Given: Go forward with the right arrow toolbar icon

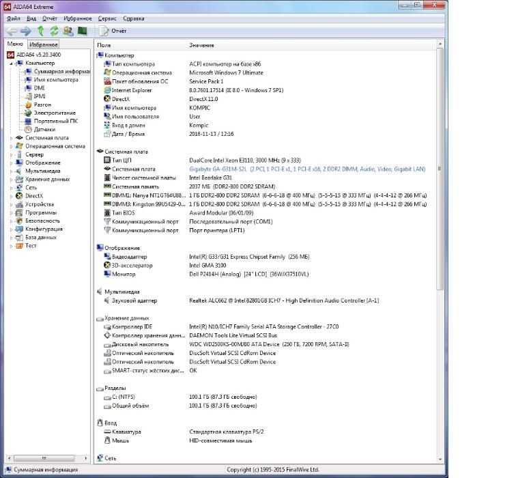Looking at the screenshot, I should 26,31.
